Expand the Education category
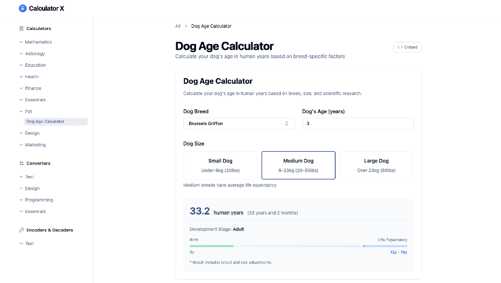This screenshot has height=283, width=501. click(x=33, y=65)
